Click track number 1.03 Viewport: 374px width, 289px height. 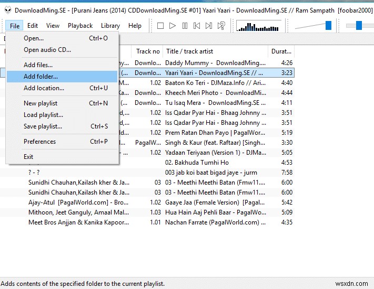point(156,212)
